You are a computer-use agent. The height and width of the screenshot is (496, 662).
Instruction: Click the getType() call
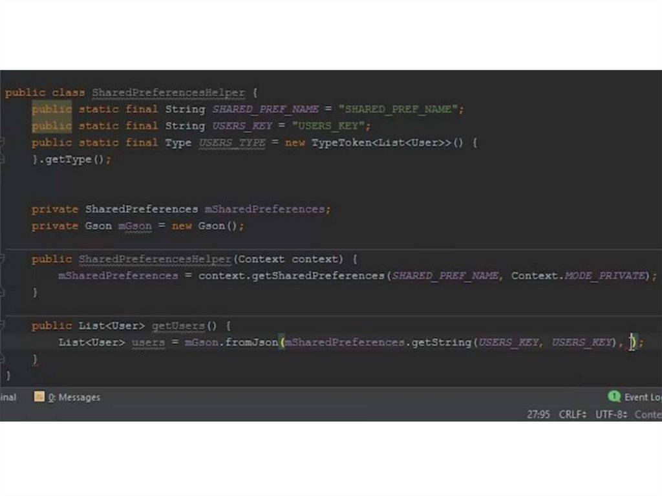pyautogui.click(x=74, y=160)
